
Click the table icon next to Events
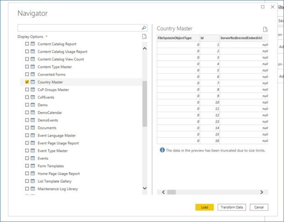pos(33,158)
